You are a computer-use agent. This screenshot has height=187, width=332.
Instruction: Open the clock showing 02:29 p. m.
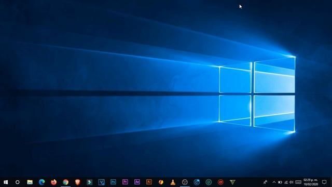[311, 182]
